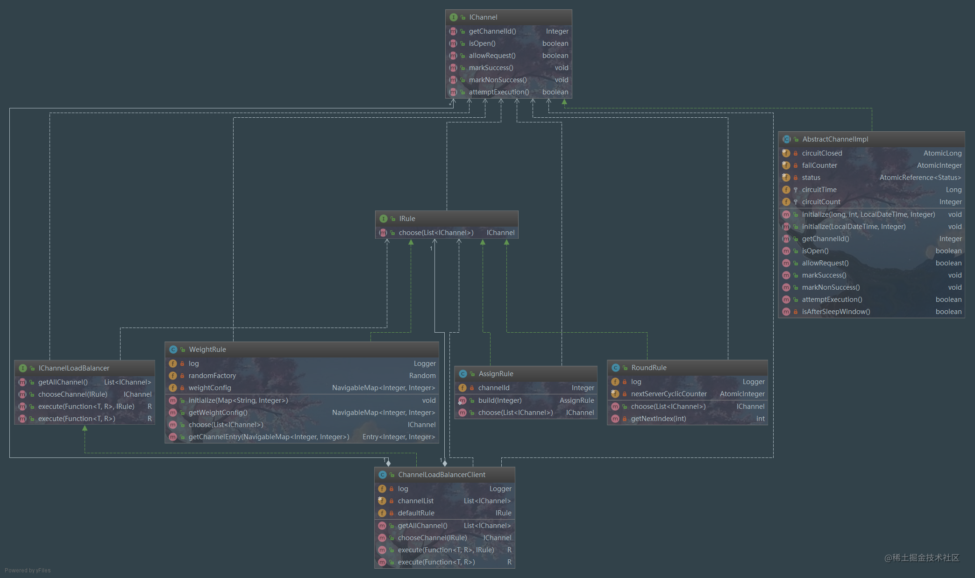Image resolution: width=975 pixels, height=578 pixels.
Task: Click the ChannelLoadBalancerClient class icon
Action: coord(383,475)
